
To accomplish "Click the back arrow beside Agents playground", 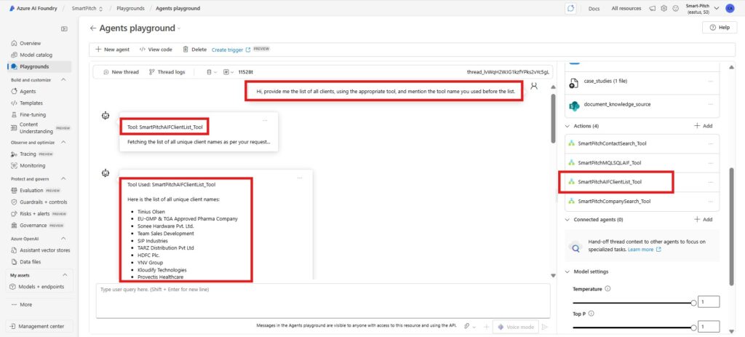I will point(92,28).
